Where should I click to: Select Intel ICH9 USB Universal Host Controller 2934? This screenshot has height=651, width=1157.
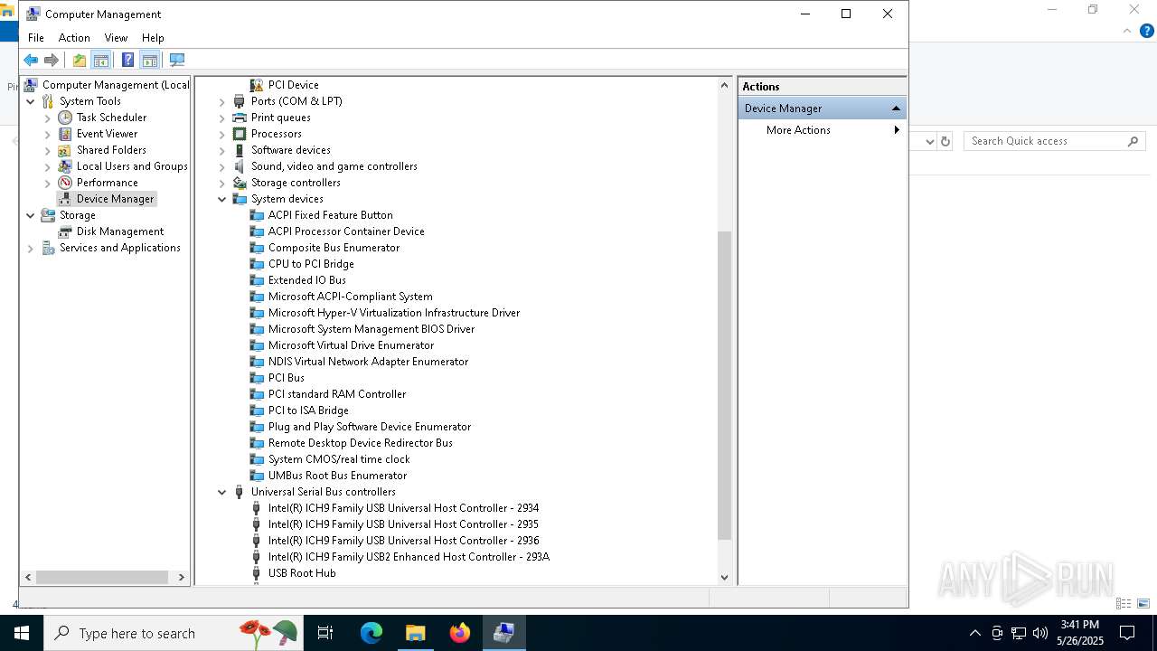point(403,508)
